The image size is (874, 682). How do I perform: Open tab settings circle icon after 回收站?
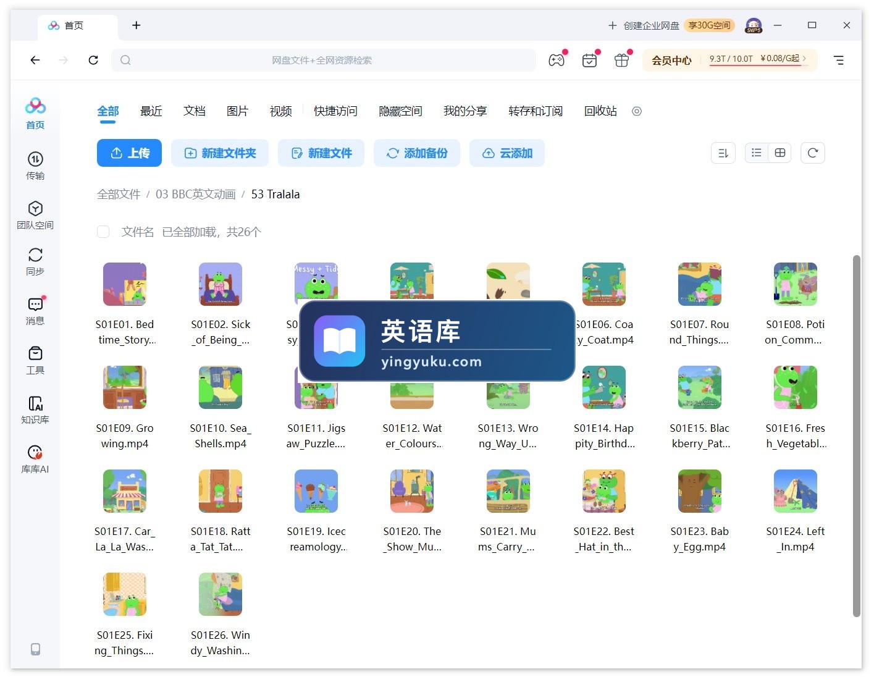pos(637,111)
